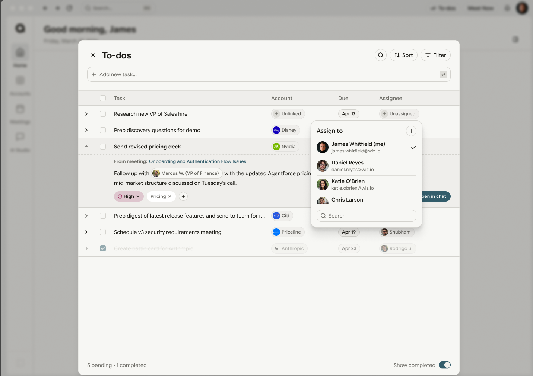Screen dimensions: 533x376
Task: Select James Whitfield (me) as assignee
Action: pyautogui.click(x=367, y=147)
